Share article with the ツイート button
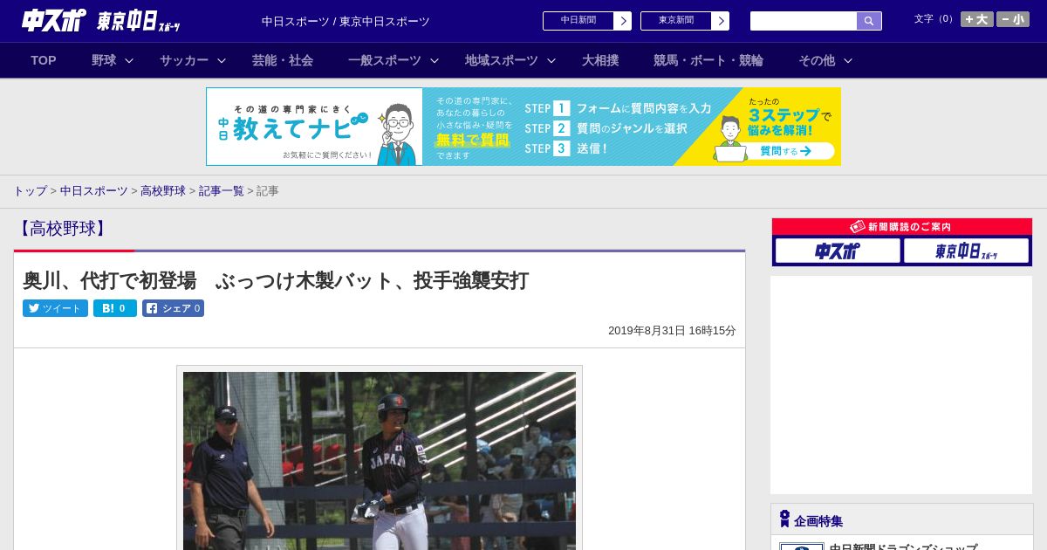1047x550 pixels. 55,308
